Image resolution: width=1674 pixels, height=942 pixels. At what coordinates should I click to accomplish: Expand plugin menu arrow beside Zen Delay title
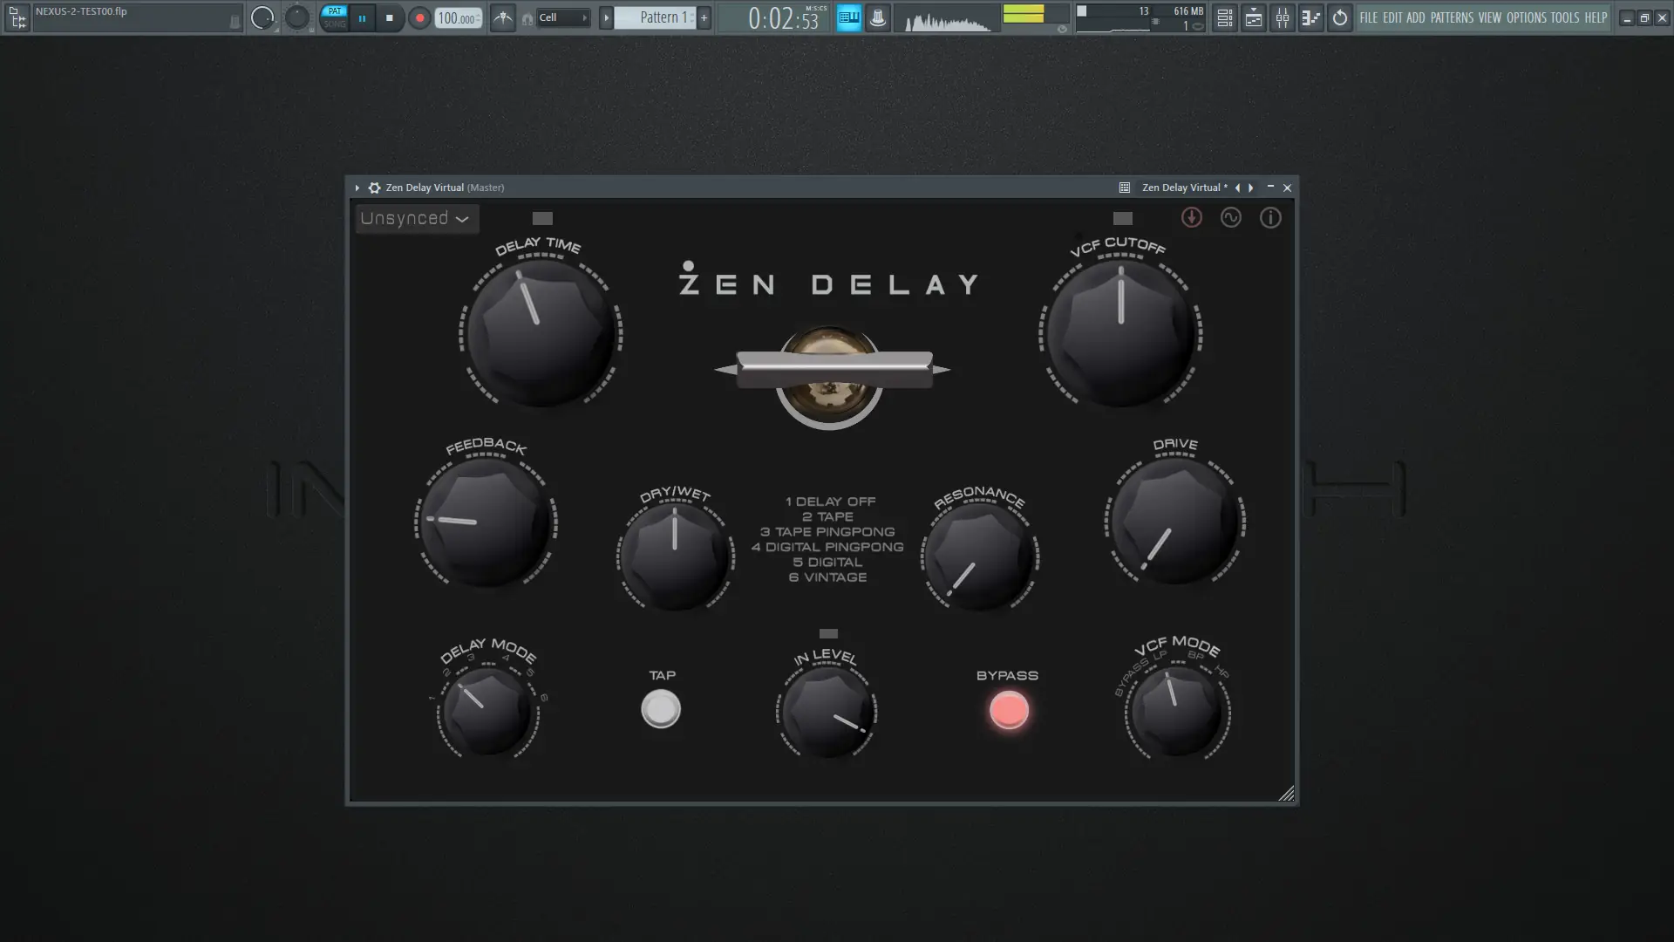[357, 188]
